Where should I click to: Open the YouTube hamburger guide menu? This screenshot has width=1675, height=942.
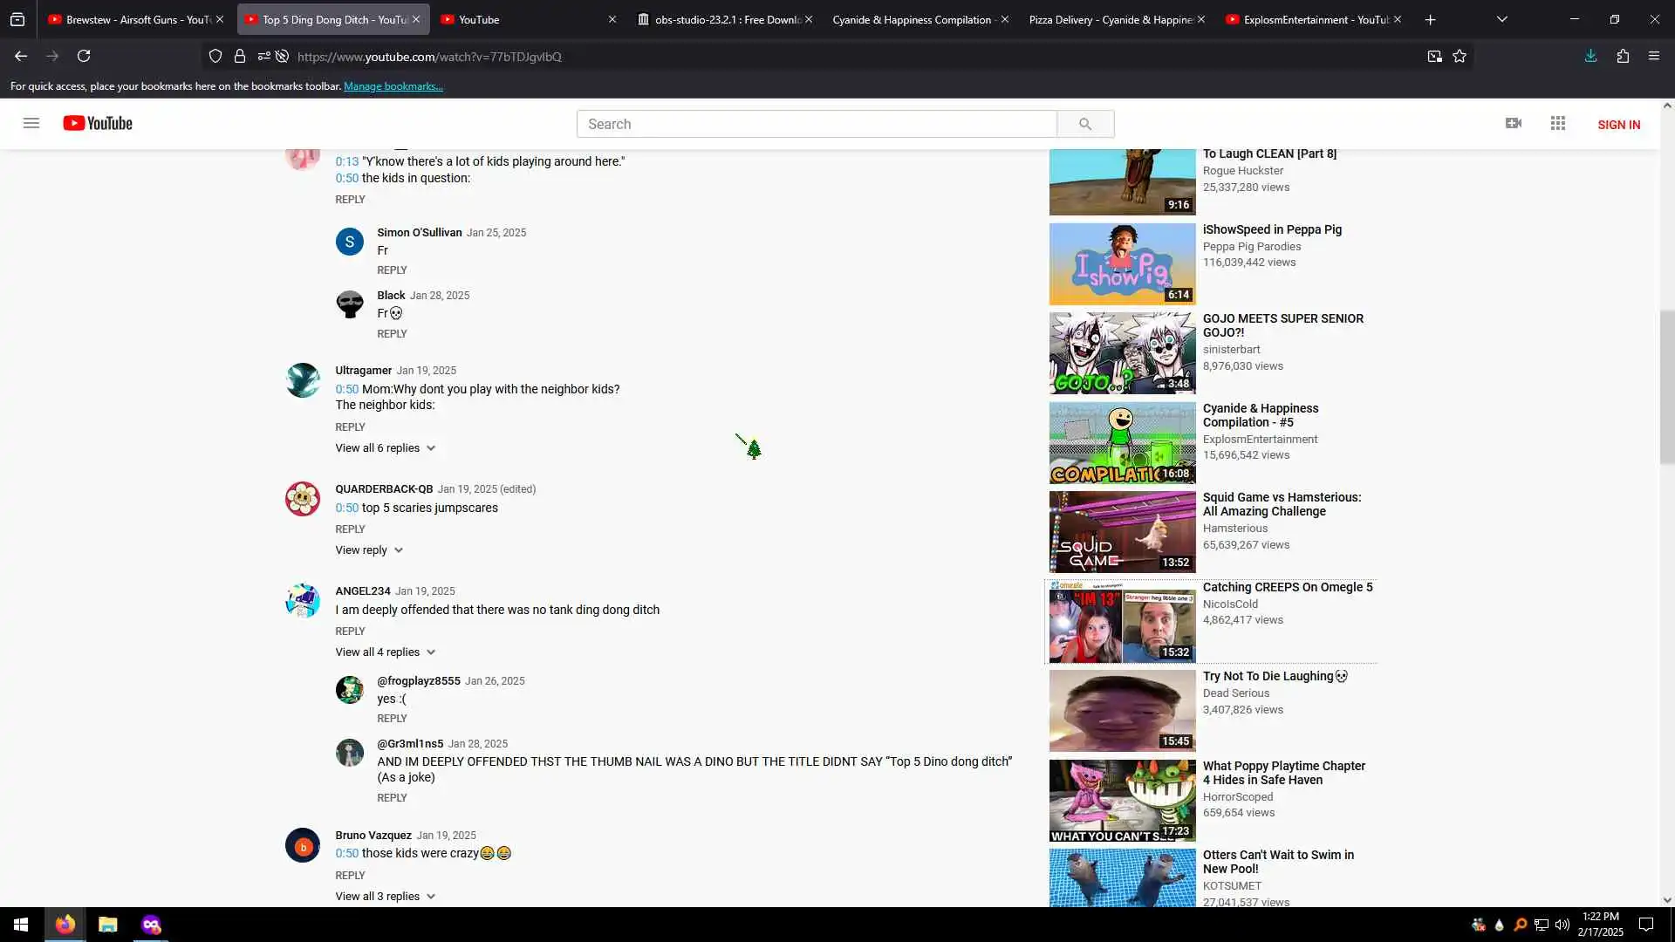point(31,123)
